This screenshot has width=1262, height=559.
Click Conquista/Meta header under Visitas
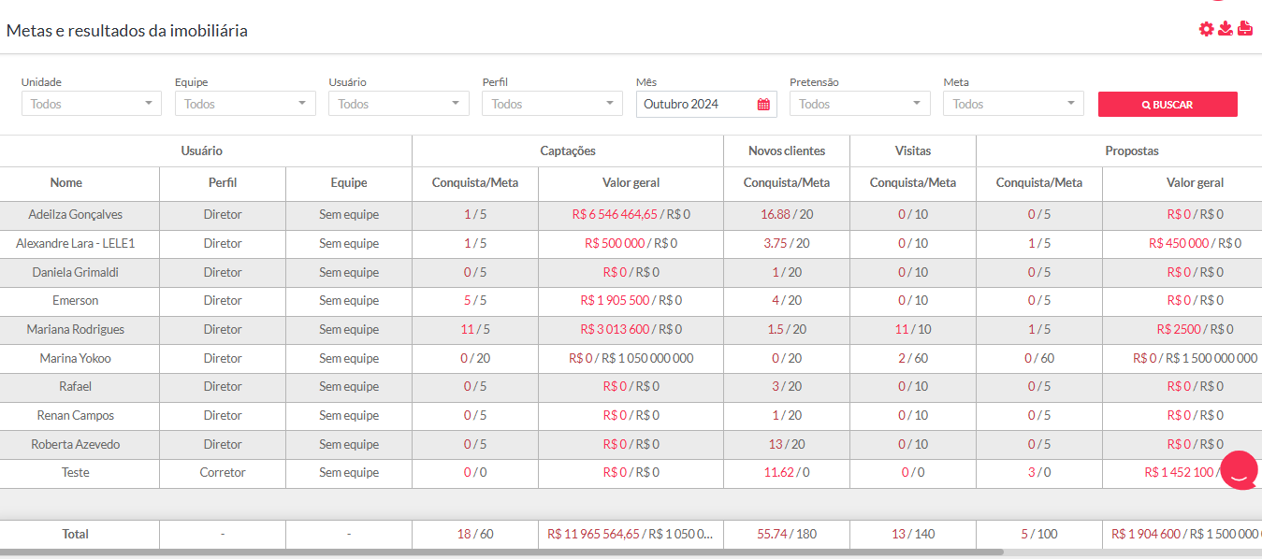[913, 183]
